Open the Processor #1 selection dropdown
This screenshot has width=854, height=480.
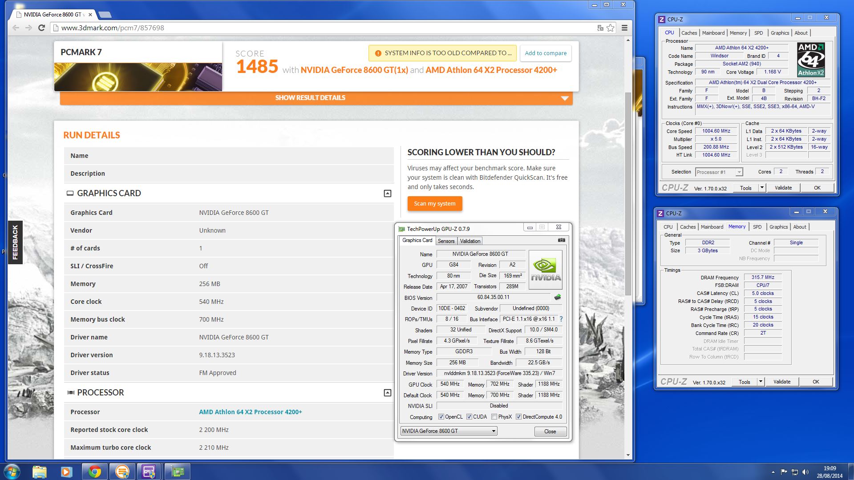coord(719,172)
